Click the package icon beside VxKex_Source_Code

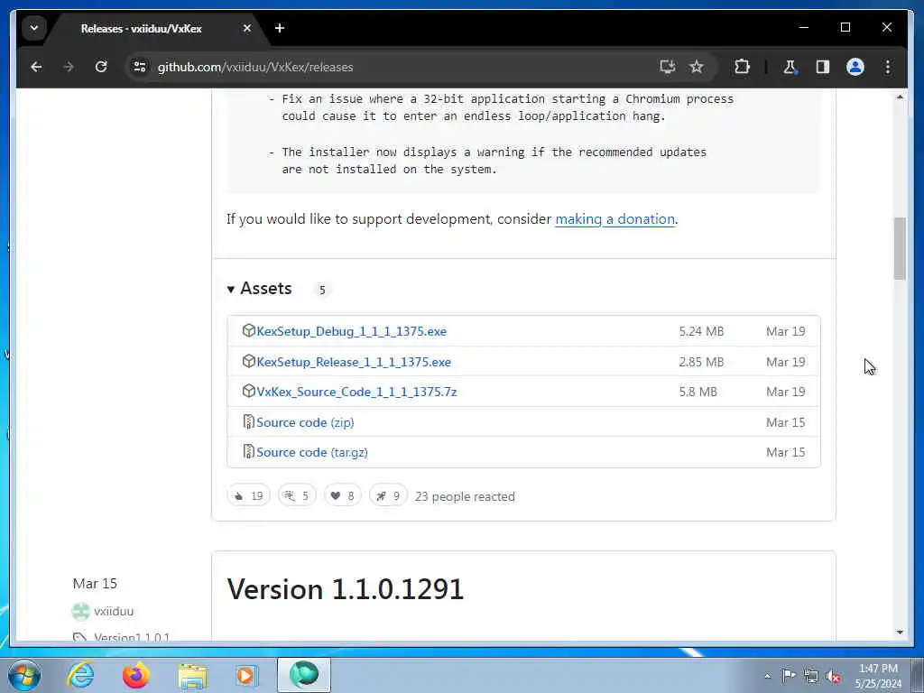[249, 392]
